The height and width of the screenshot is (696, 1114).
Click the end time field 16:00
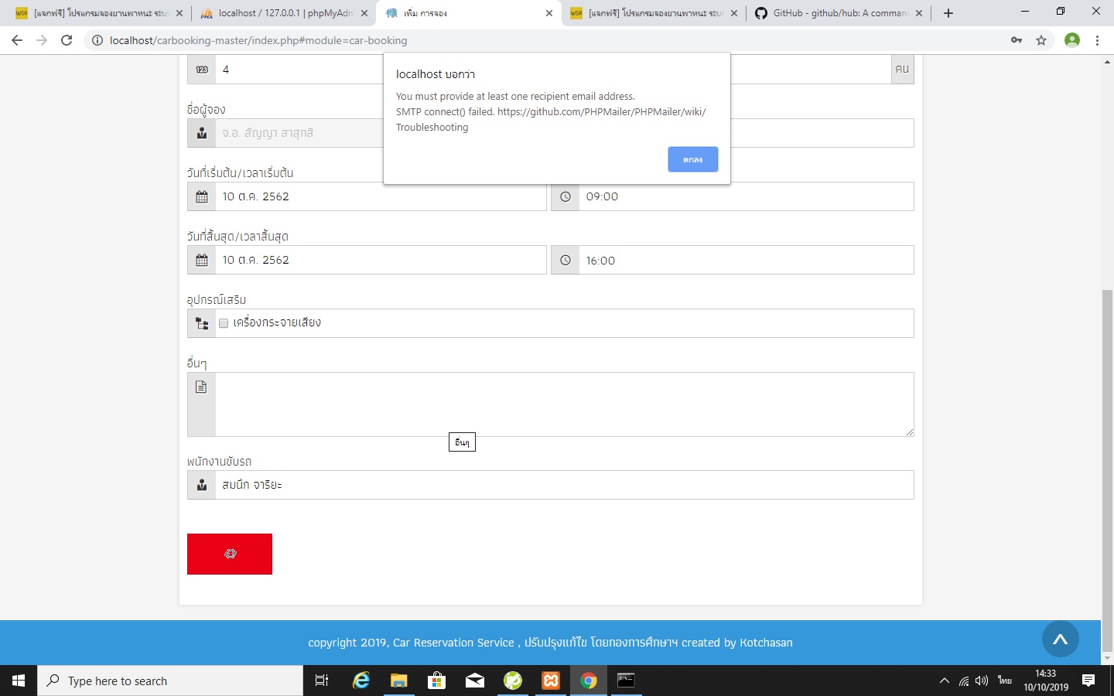coord(746,260)
